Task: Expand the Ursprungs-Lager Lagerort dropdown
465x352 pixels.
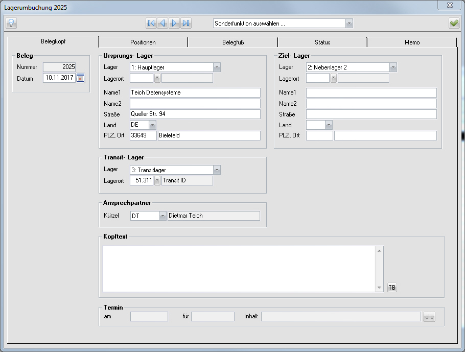Action: (157, 78)
